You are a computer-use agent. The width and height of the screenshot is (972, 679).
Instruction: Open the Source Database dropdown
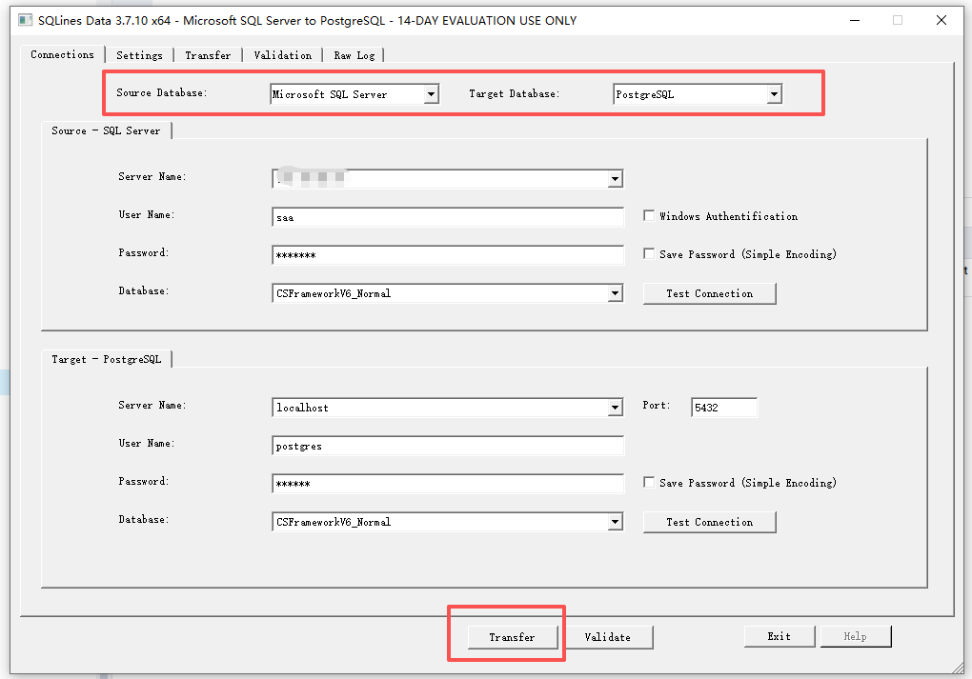(x=431, y=93)
